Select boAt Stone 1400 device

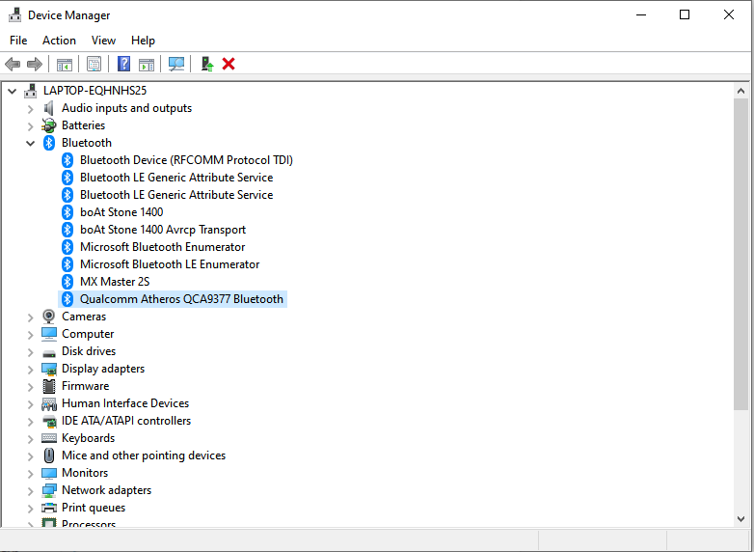click(x=121, y=212)
